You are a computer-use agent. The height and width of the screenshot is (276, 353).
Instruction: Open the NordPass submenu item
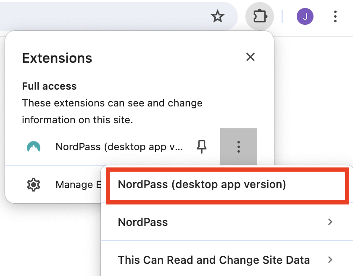pos(143,222)
